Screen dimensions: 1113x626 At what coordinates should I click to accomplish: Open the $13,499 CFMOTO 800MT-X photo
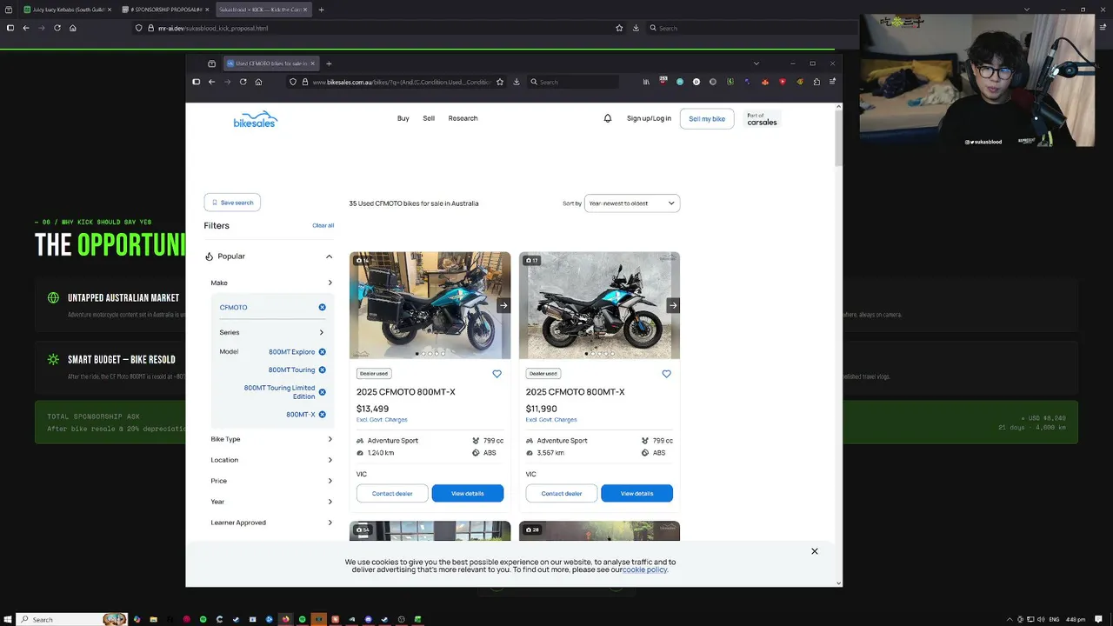pyautogui.click(x=430, y=305)
